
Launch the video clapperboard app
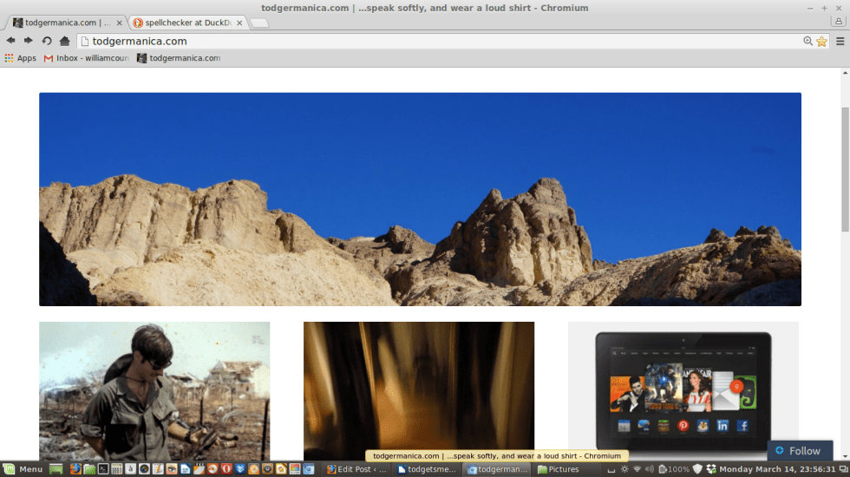pyautogui.click(x=199, y=469)
